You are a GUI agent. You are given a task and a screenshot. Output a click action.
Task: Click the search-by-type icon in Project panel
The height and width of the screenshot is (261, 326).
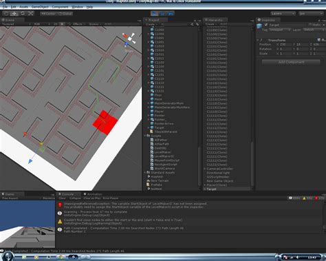[192, 24]
